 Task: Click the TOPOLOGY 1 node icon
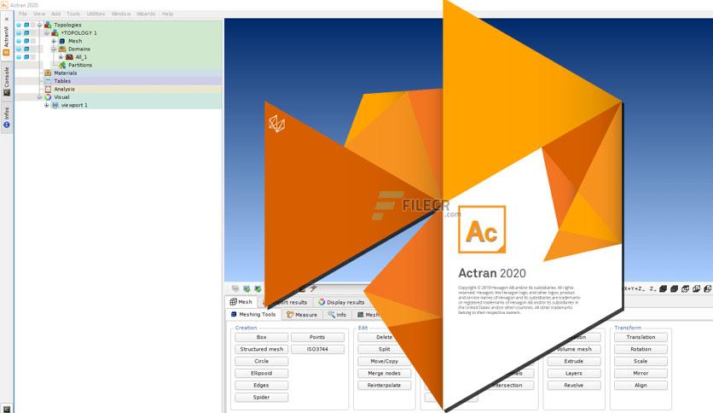55,32
